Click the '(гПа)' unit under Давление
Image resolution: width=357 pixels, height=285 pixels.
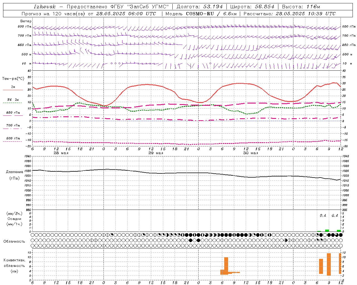pyautogui.click(x=15, y=178)
